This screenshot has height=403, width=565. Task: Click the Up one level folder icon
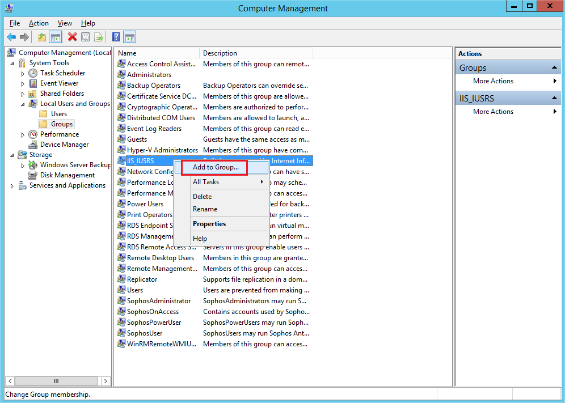(42, 37)
